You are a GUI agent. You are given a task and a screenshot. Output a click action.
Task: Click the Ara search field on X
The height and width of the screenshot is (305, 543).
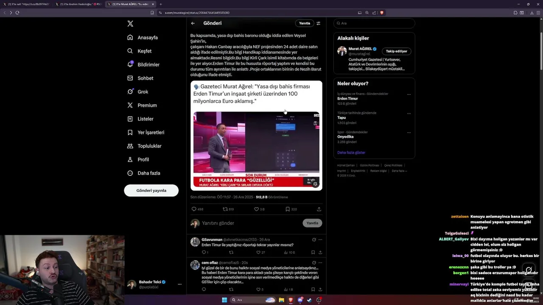click(374, 23)
